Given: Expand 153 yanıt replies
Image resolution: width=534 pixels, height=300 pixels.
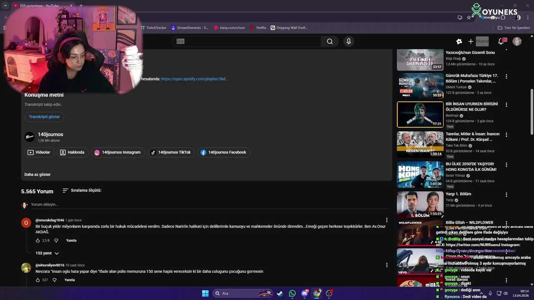Looking at the screenshot, I should tap(47, 253).
